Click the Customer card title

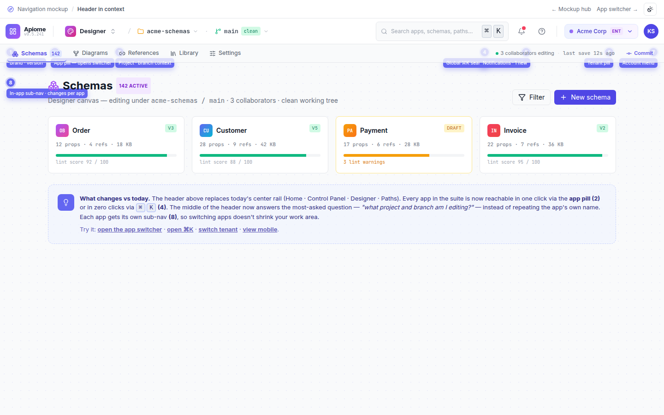(x=231, y=130)
